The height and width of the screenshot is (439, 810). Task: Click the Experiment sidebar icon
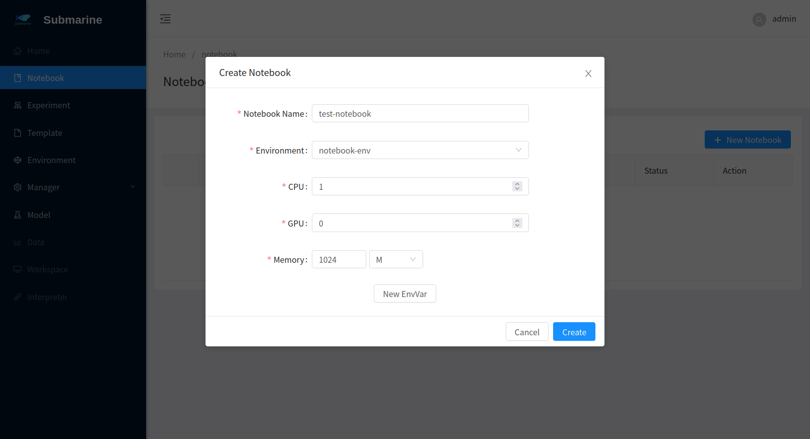tap(18, 105)
